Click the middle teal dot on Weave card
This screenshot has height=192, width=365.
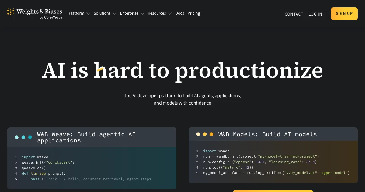[x=23, y=137]
